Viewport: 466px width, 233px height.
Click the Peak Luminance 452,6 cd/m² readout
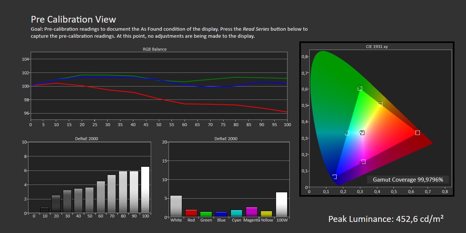click(x=386, y=219)
